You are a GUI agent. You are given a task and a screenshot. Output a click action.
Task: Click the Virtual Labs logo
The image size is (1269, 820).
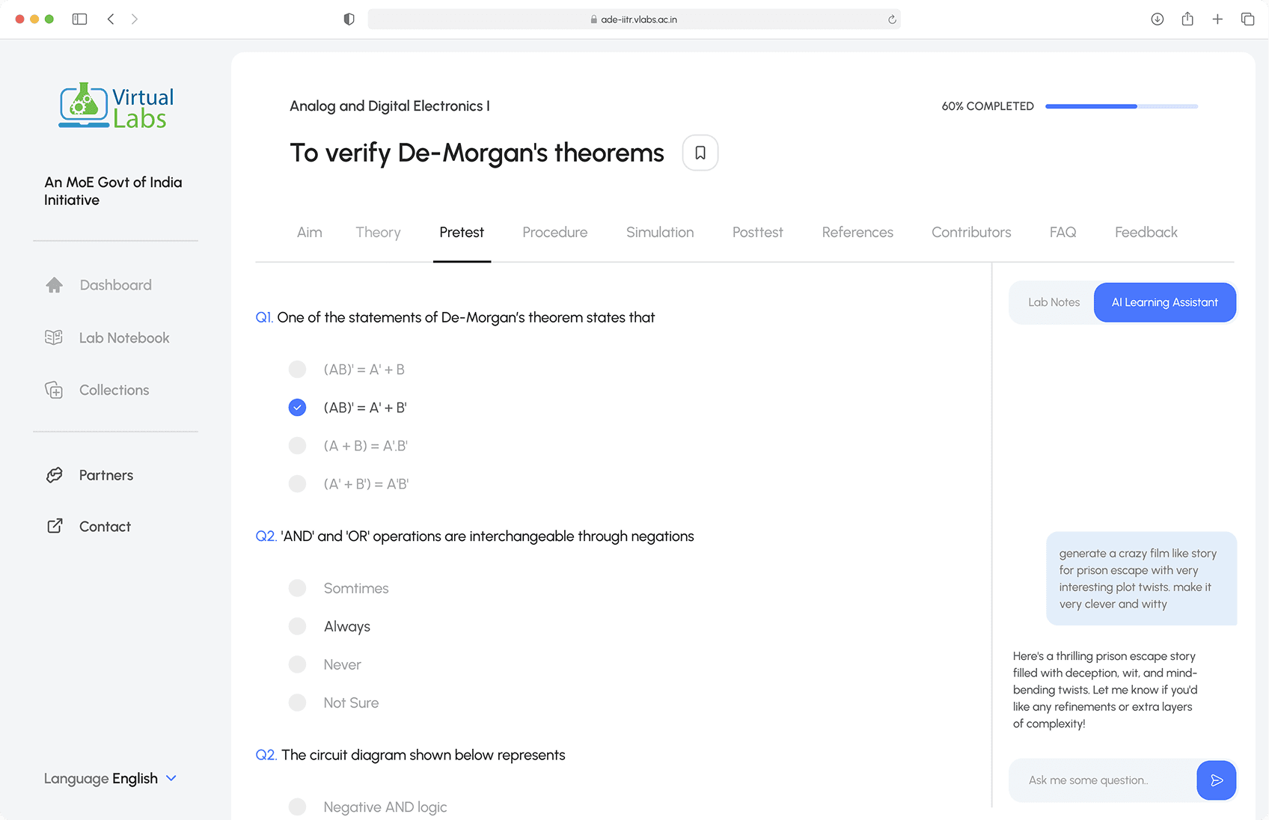click(116, 105)
